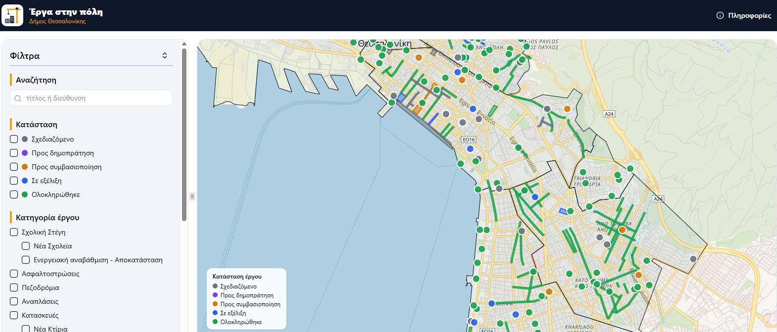Click the Αναζήτηση section heading
The image size is (777, 332).
(36, 80)
